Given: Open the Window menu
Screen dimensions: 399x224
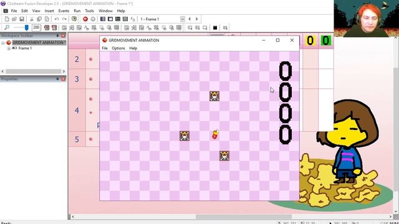Looking at the screenshot, I should pos(105,11).
